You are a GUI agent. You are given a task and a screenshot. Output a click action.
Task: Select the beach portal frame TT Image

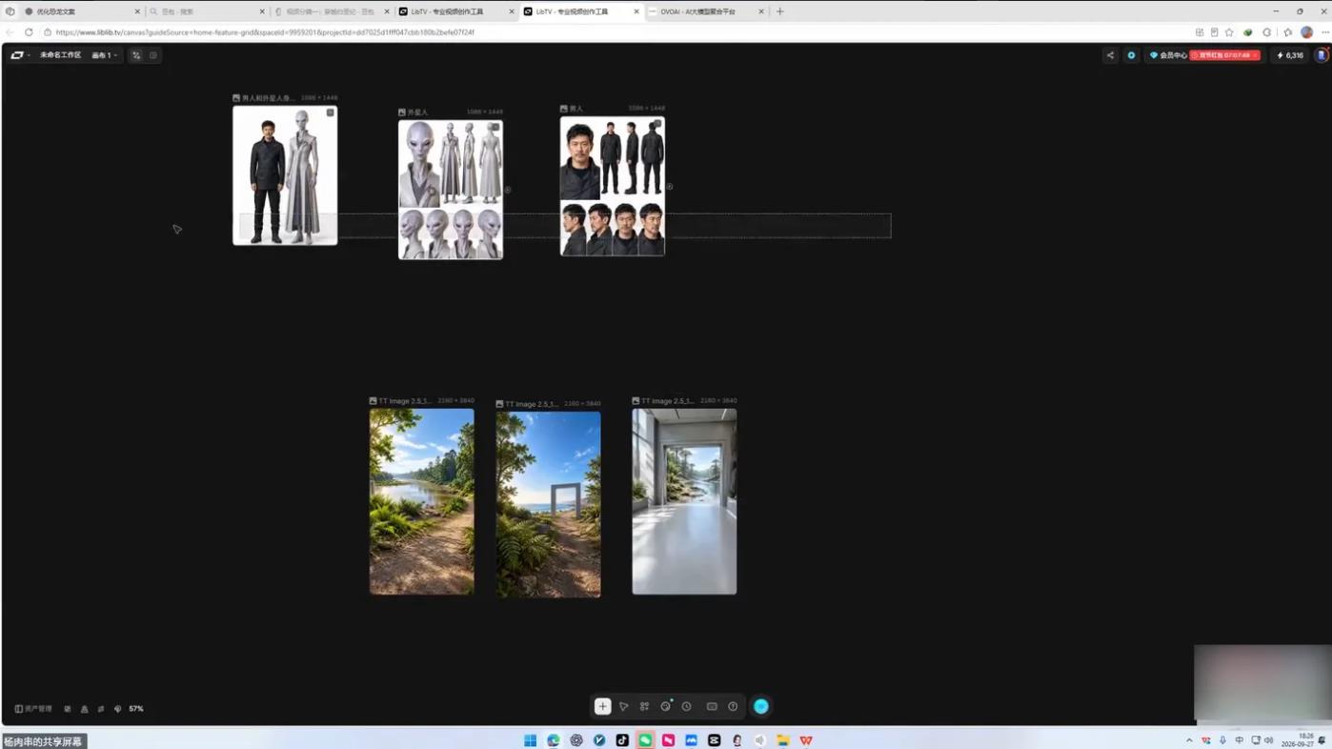pos(549,504)
